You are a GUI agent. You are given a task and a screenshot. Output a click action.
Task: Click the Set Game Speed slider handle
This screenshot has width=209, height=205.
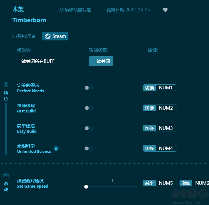(86, 187)
